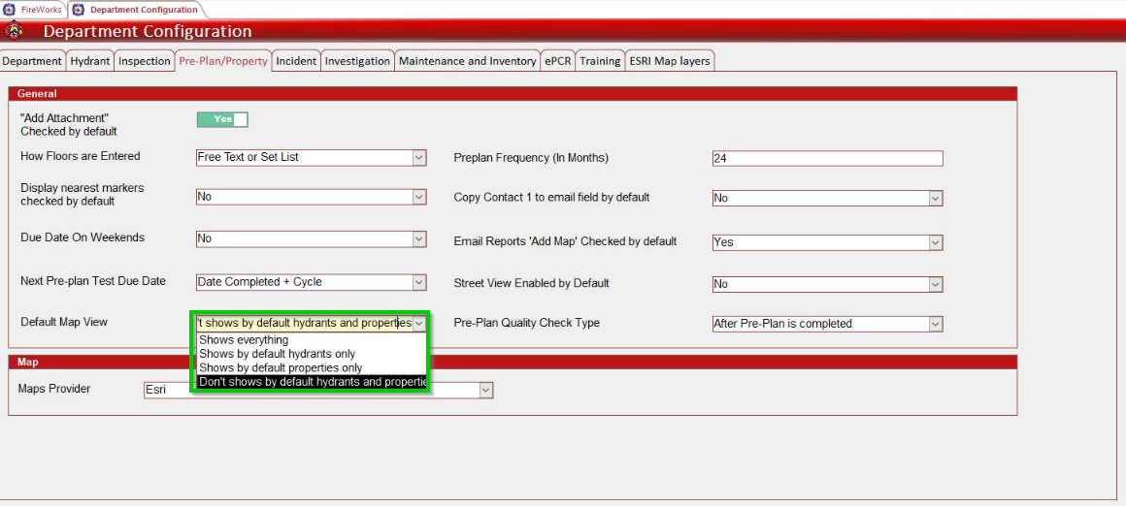
Task: Click the Preplan Frequency months input field
Action: 826,159
